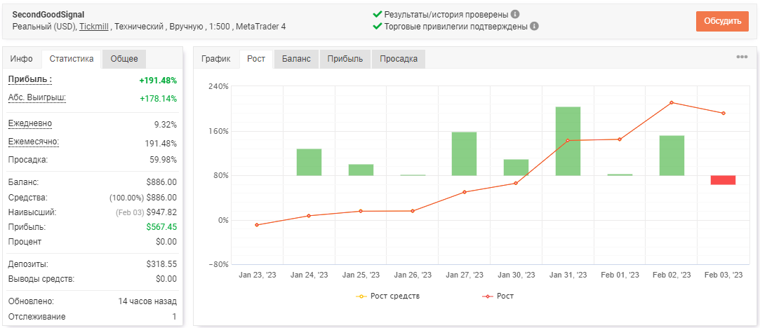Click the growth line point at Jan 23, '23
760x328 pixels.
(257, 225)
